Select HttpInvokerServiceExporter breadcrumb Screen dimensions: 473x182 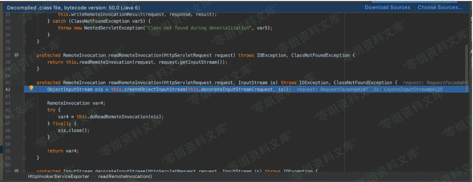[x=58, y=176]
